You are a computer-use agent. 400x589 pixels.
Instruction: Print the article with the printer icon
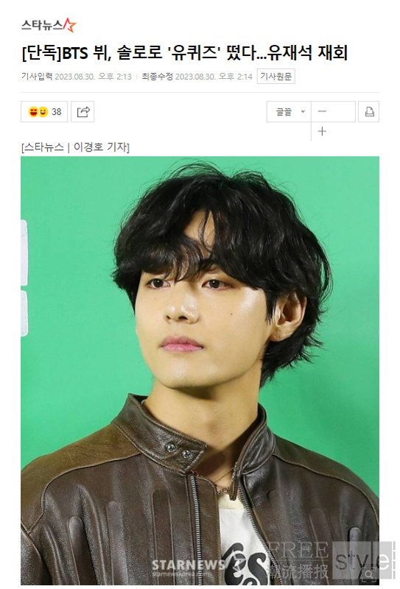click(369, 112)
